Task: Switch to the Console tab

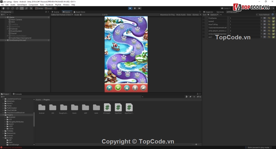Action: [x=17, y=94]
